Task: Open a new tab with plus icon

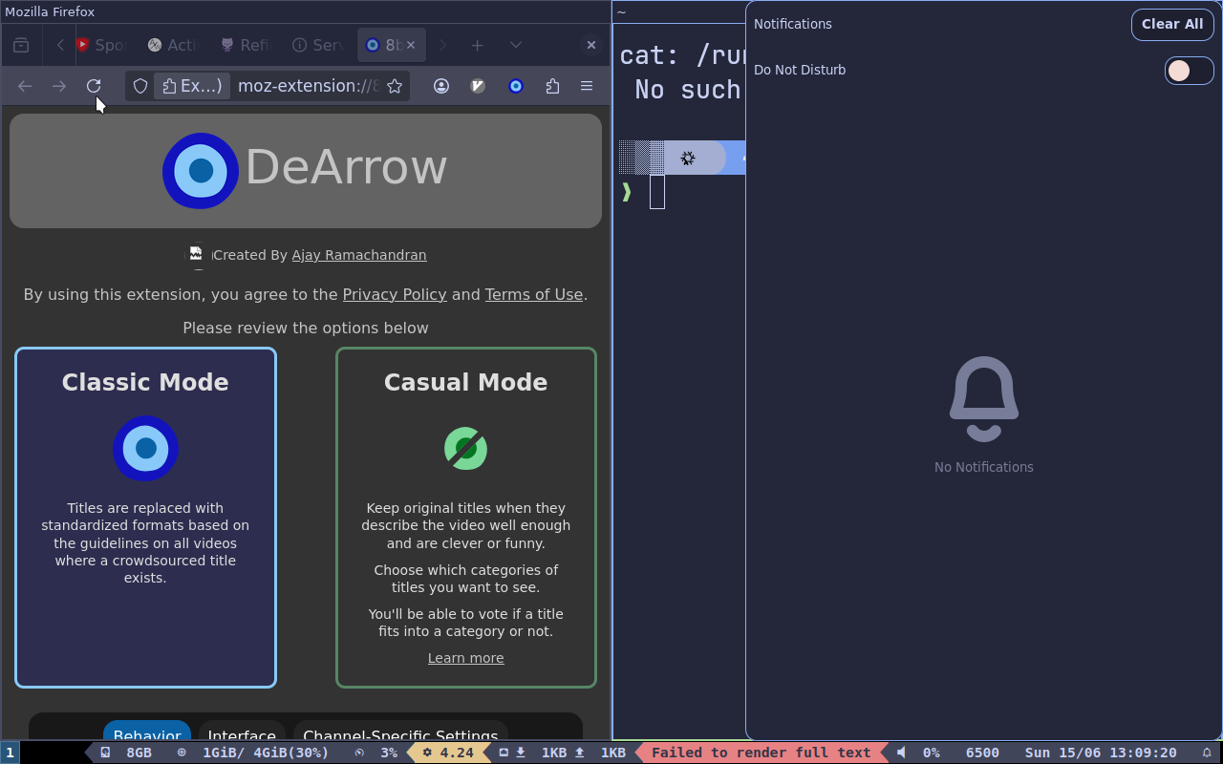Action: [477, 45]
